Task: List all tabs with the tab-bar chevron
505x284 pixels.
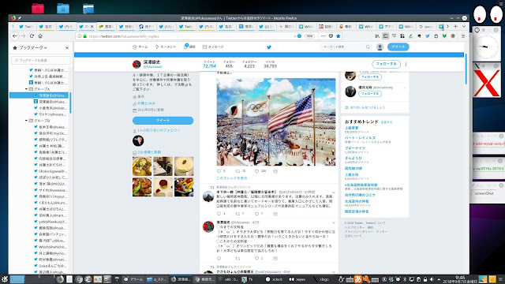Action: 464,26
